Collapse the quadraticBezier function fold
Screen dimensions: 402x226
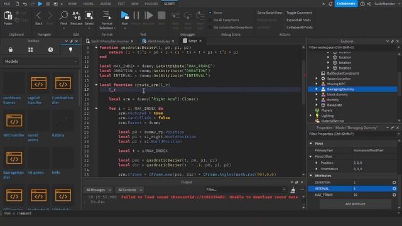click(96, 48)
